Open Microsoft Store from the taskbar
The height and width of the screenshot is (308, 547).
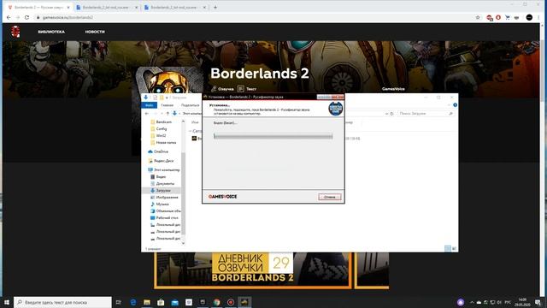coord(161,302)
